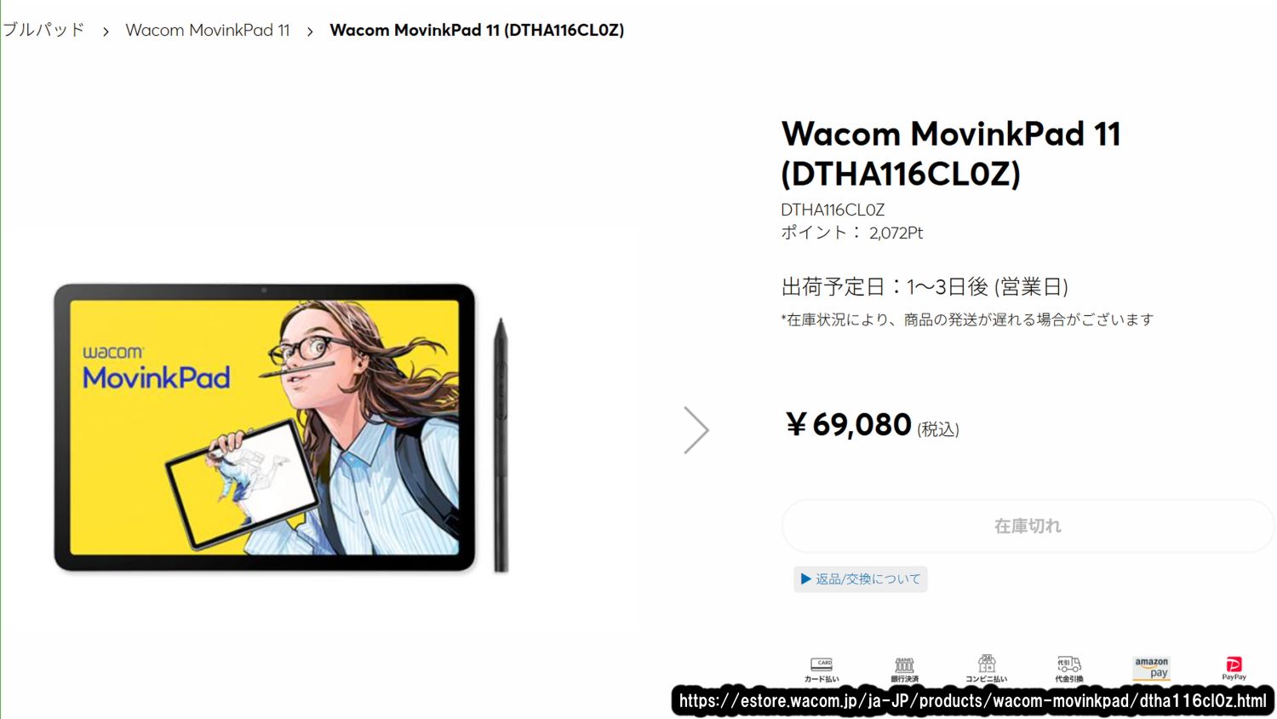Click the blue triangle beside 返品/交換について
Viewport: 1277px width, 719px height.
tap(805, 579)
